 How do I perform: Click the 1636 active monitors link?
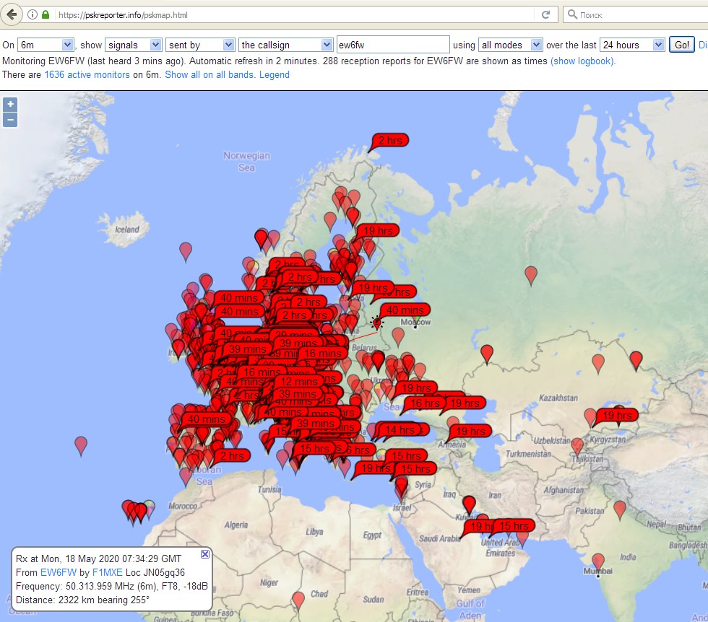click(x=87, y=74)
